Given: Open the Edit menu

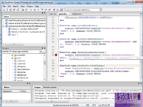Looking at the screenshot, I should click(x=9, y=6).
